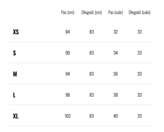Click the Pas (cm) column header
The width and height of the screenshot is (164, 132).
(68, 12)
